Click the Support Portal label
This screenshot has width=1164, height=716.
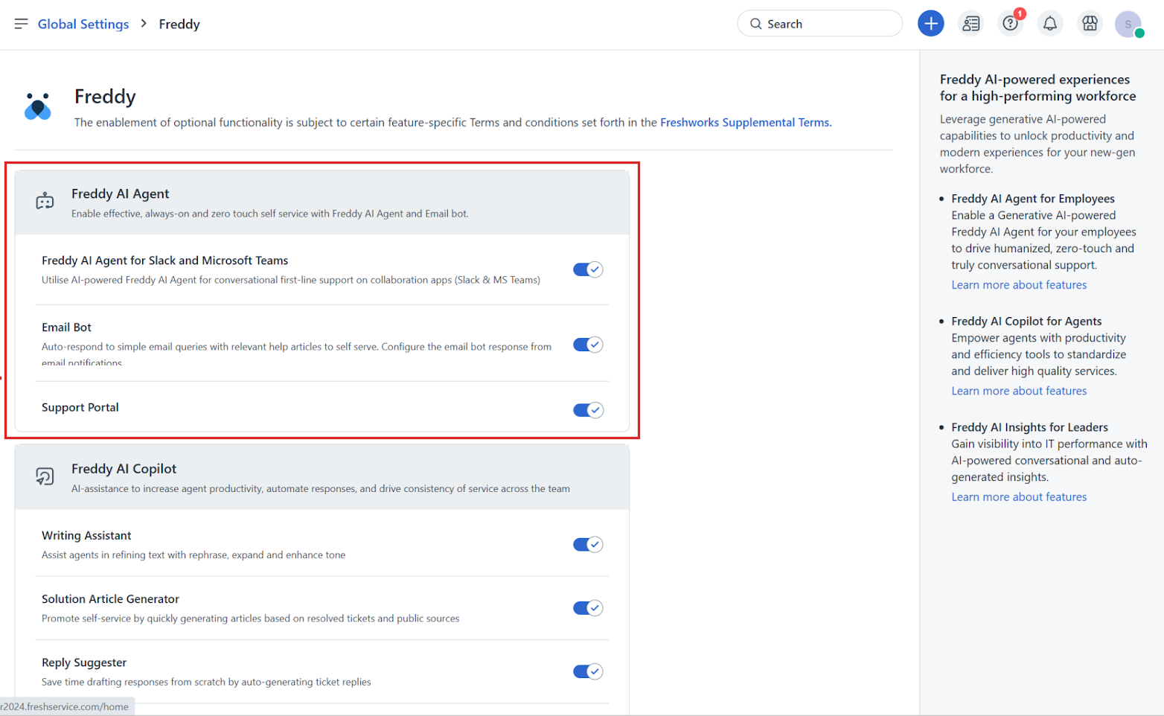click(x=80, y=408)
